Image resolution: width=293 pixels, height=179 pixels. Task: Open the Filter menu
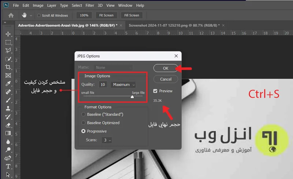[x=90, y=5]
